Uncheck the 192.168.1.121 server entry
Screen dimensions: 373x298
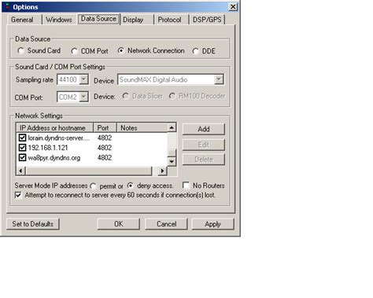pos(23,148)
